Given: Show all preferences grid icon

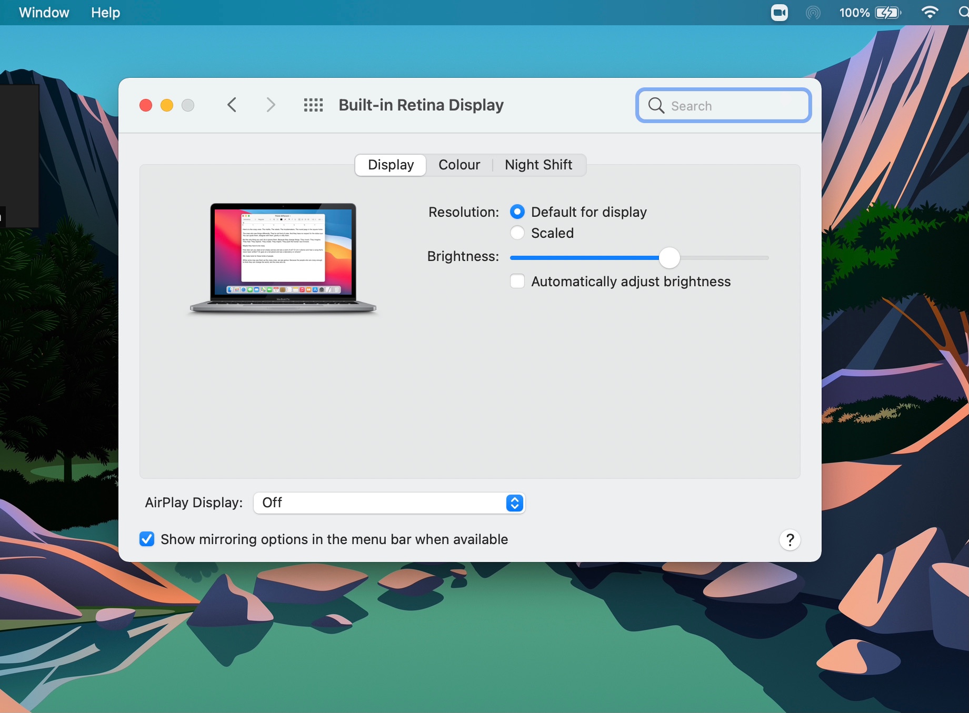Looking at the screenshot, I should [x=313, y=105].
